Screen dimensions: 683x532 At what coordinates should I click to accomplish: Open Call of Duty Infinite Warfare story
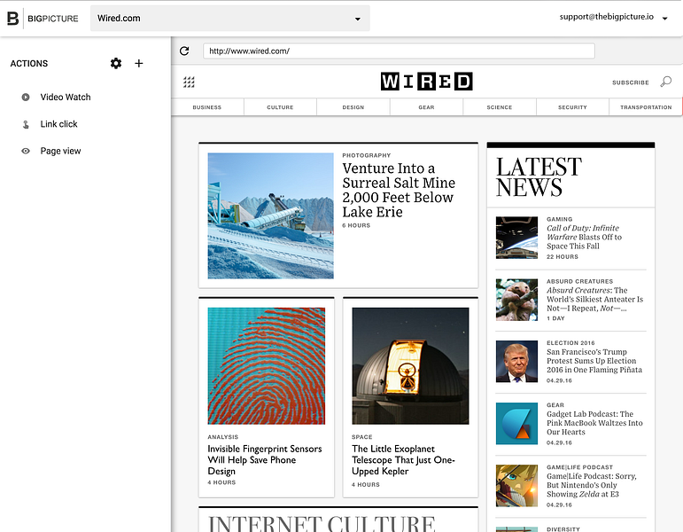pos(584,238)
